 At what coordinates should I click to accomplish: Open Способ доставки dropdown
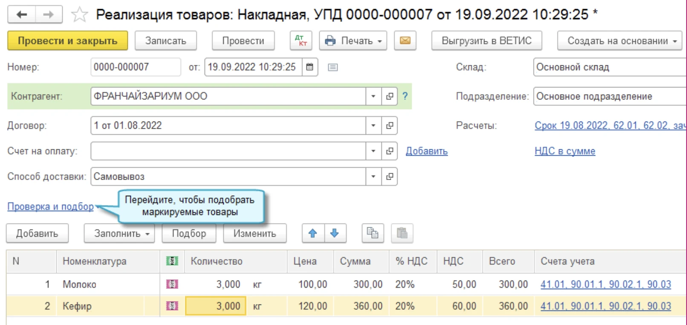pyautogui.click(x=373, y=177)
